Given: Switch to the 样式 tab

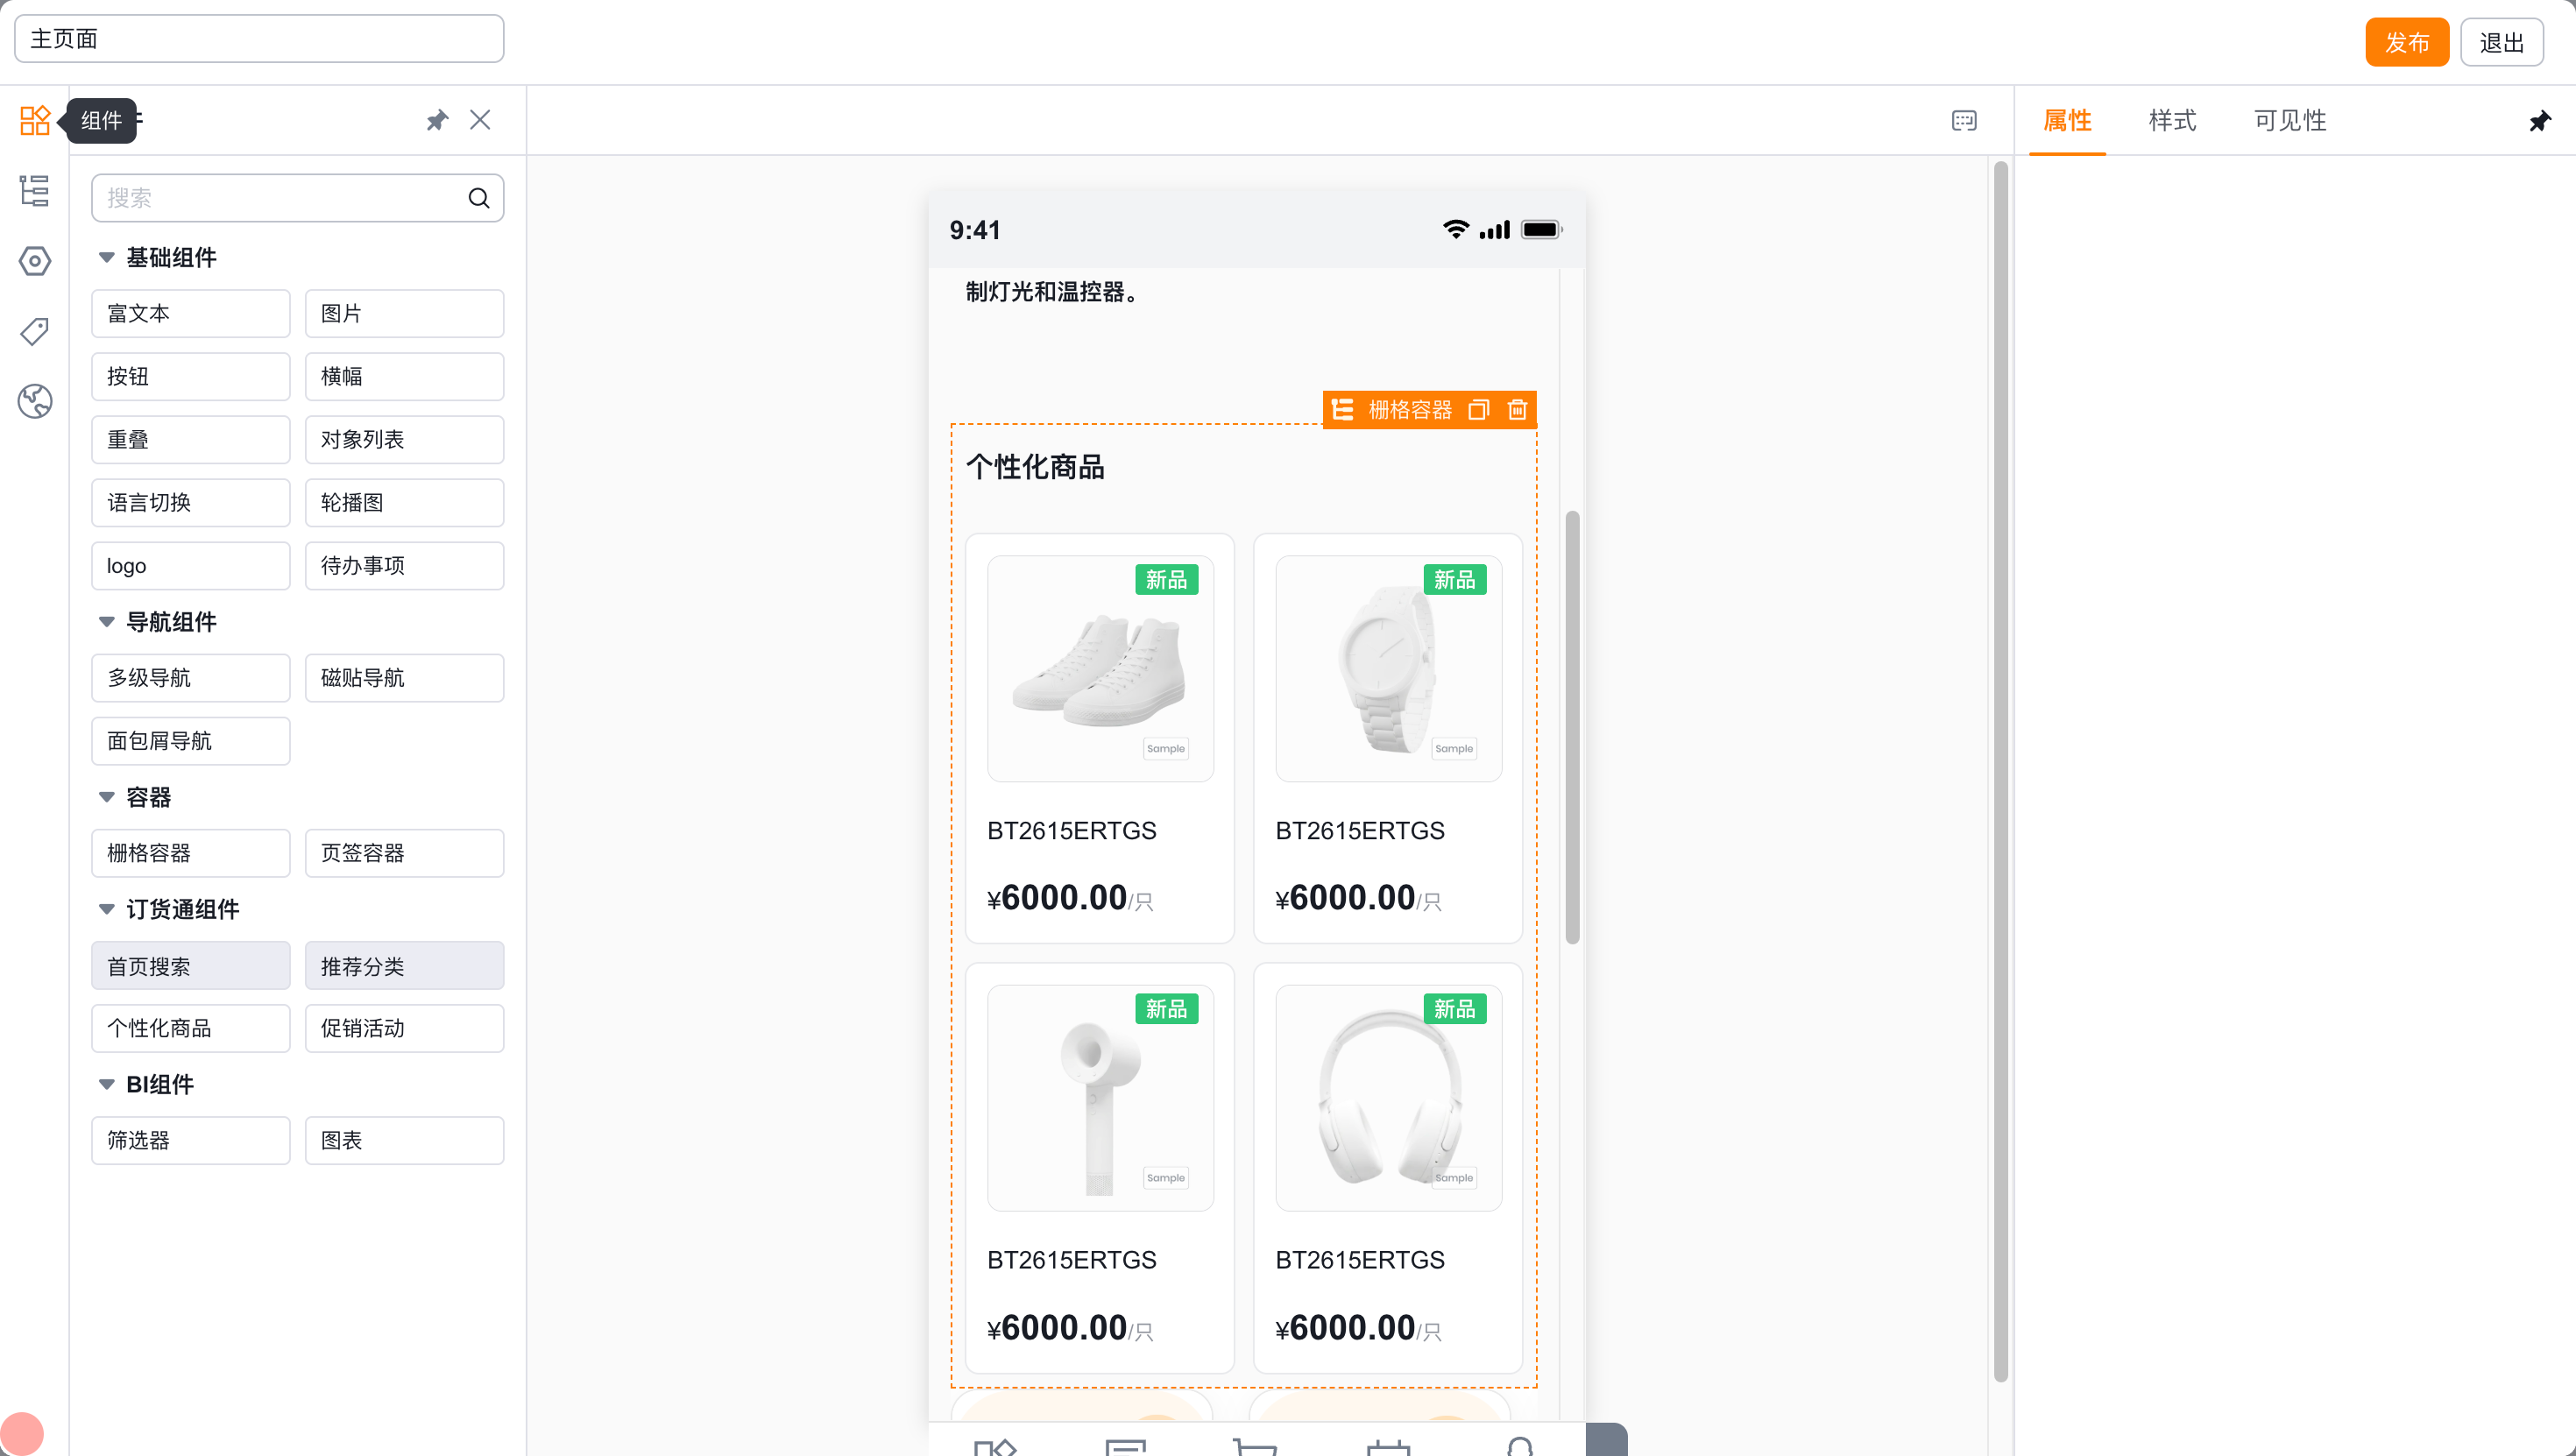Looking at the screenshot, I should pos(2172,120).
